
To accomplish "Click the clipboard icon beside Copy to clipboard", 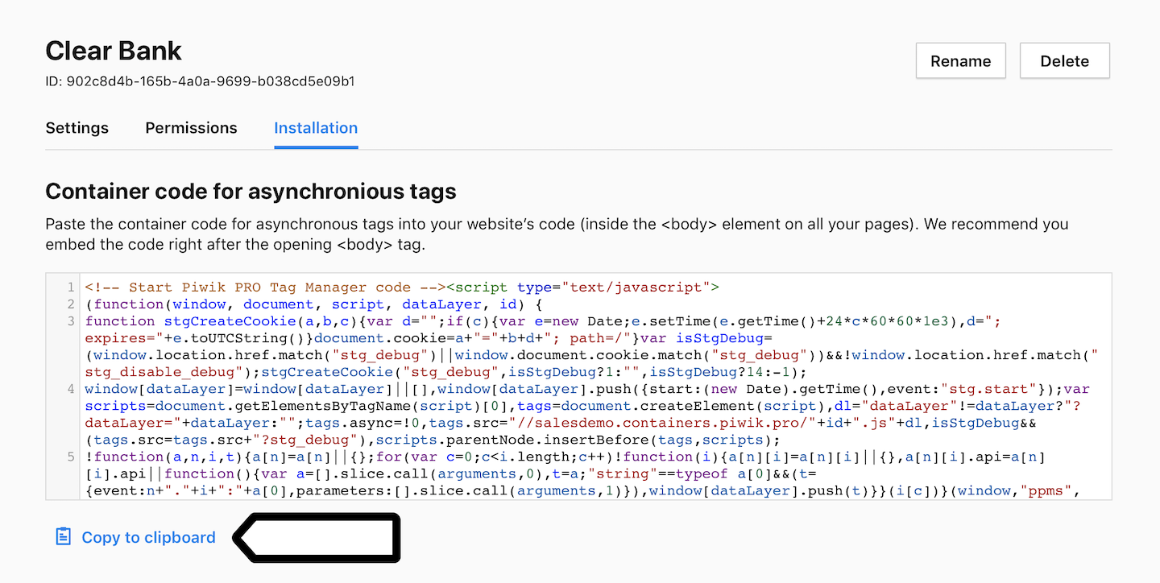I will pos(63,537).
